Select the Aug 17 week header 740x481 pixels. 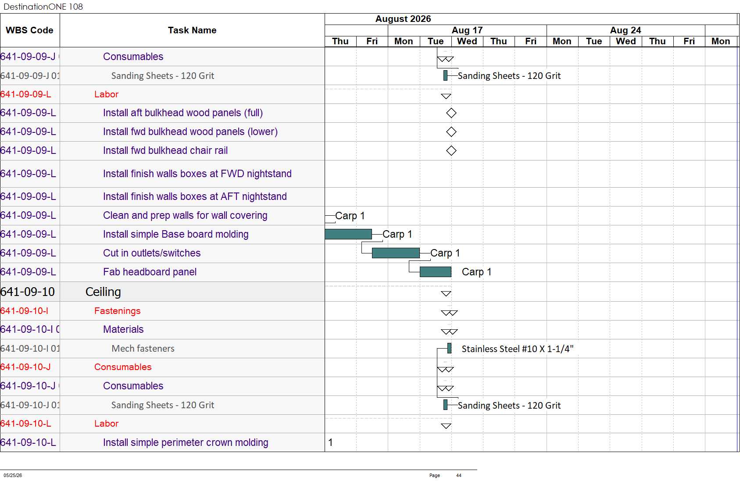pyautogui.click(x=467, y=30)
